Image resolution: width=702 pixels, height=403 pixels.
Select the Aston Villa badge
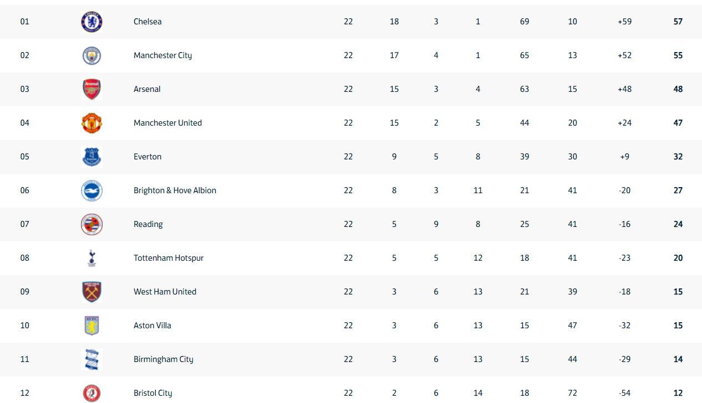point(91,325)
